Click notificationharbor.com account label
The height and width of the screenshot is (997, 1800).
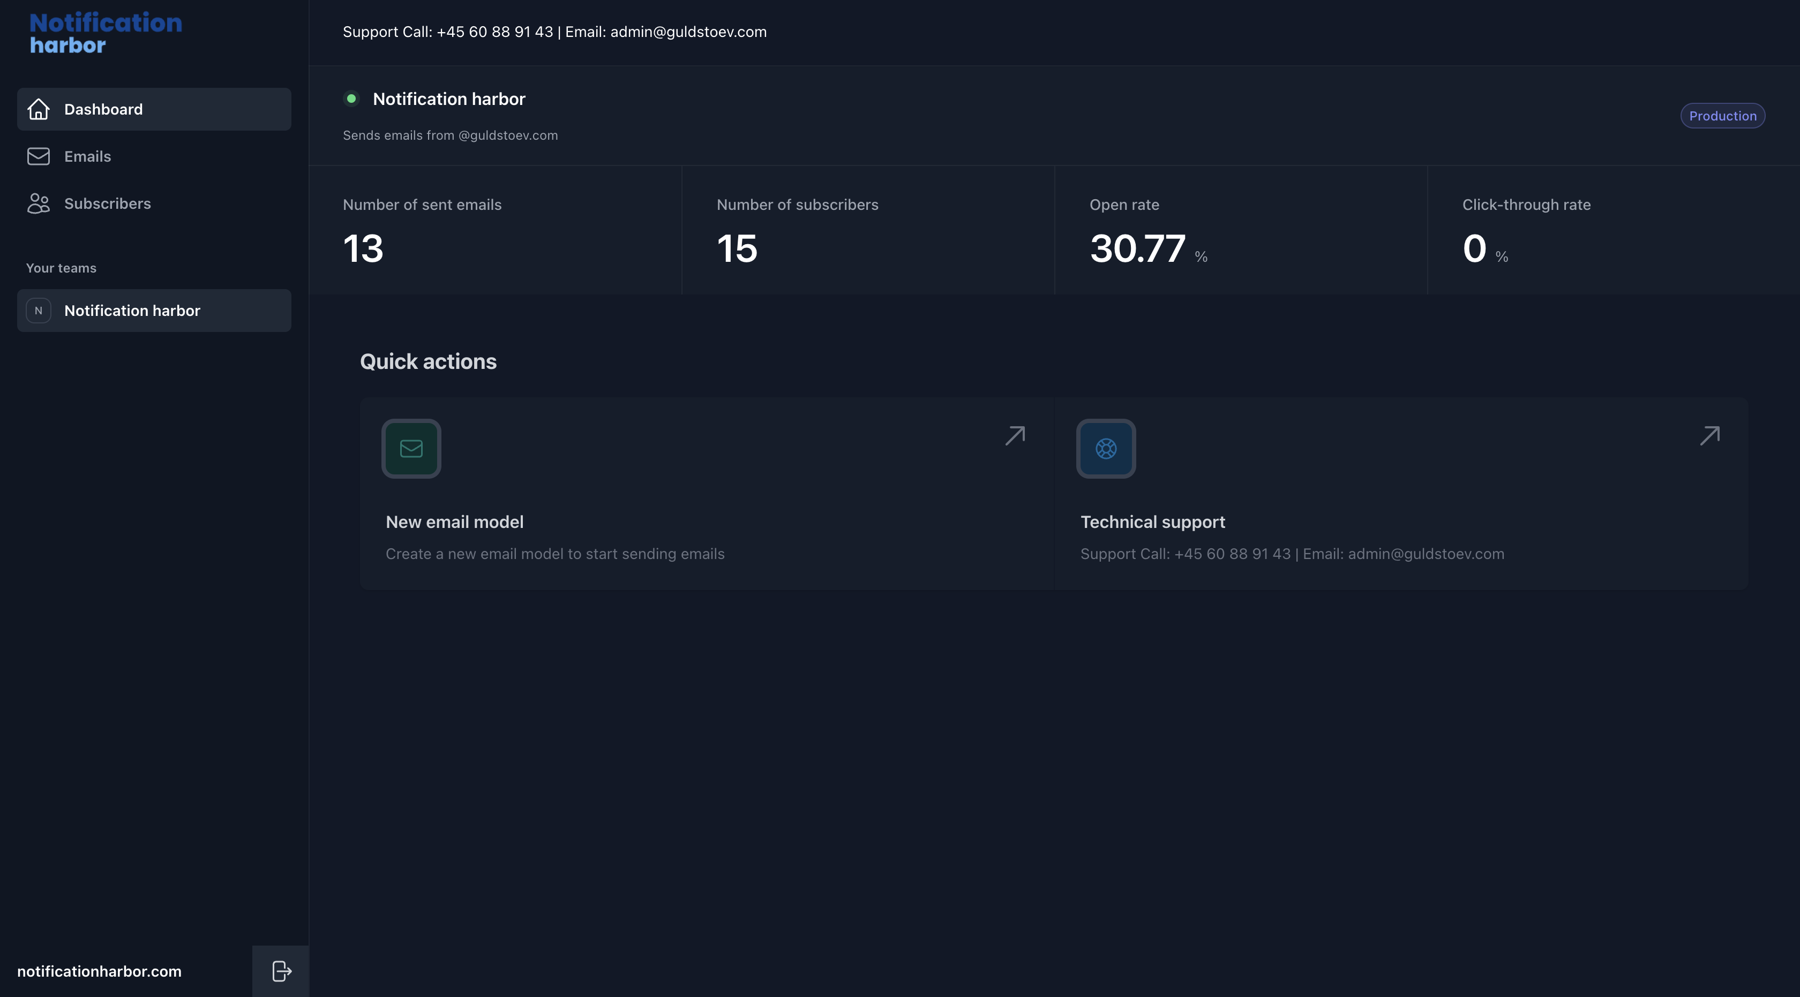point(99,971)
